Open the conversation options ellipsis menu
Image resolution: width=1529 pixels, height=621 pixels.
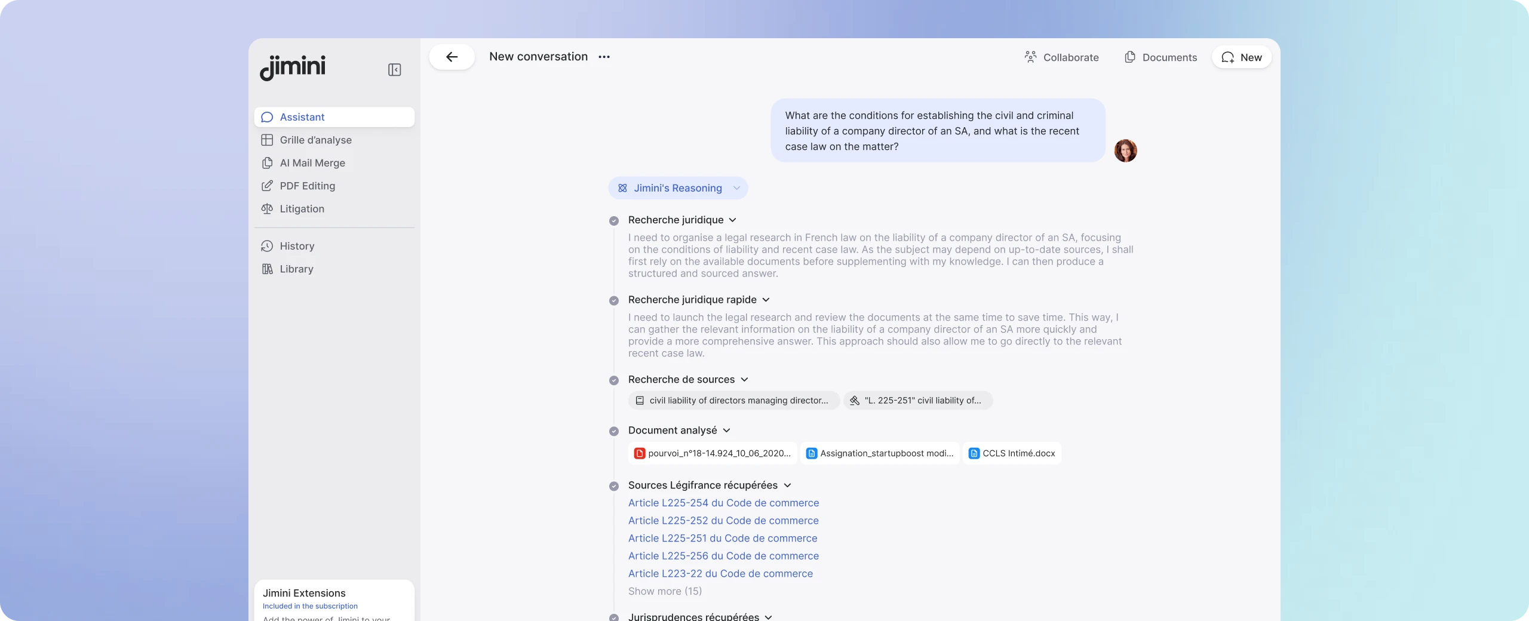(x=604, y=57)
